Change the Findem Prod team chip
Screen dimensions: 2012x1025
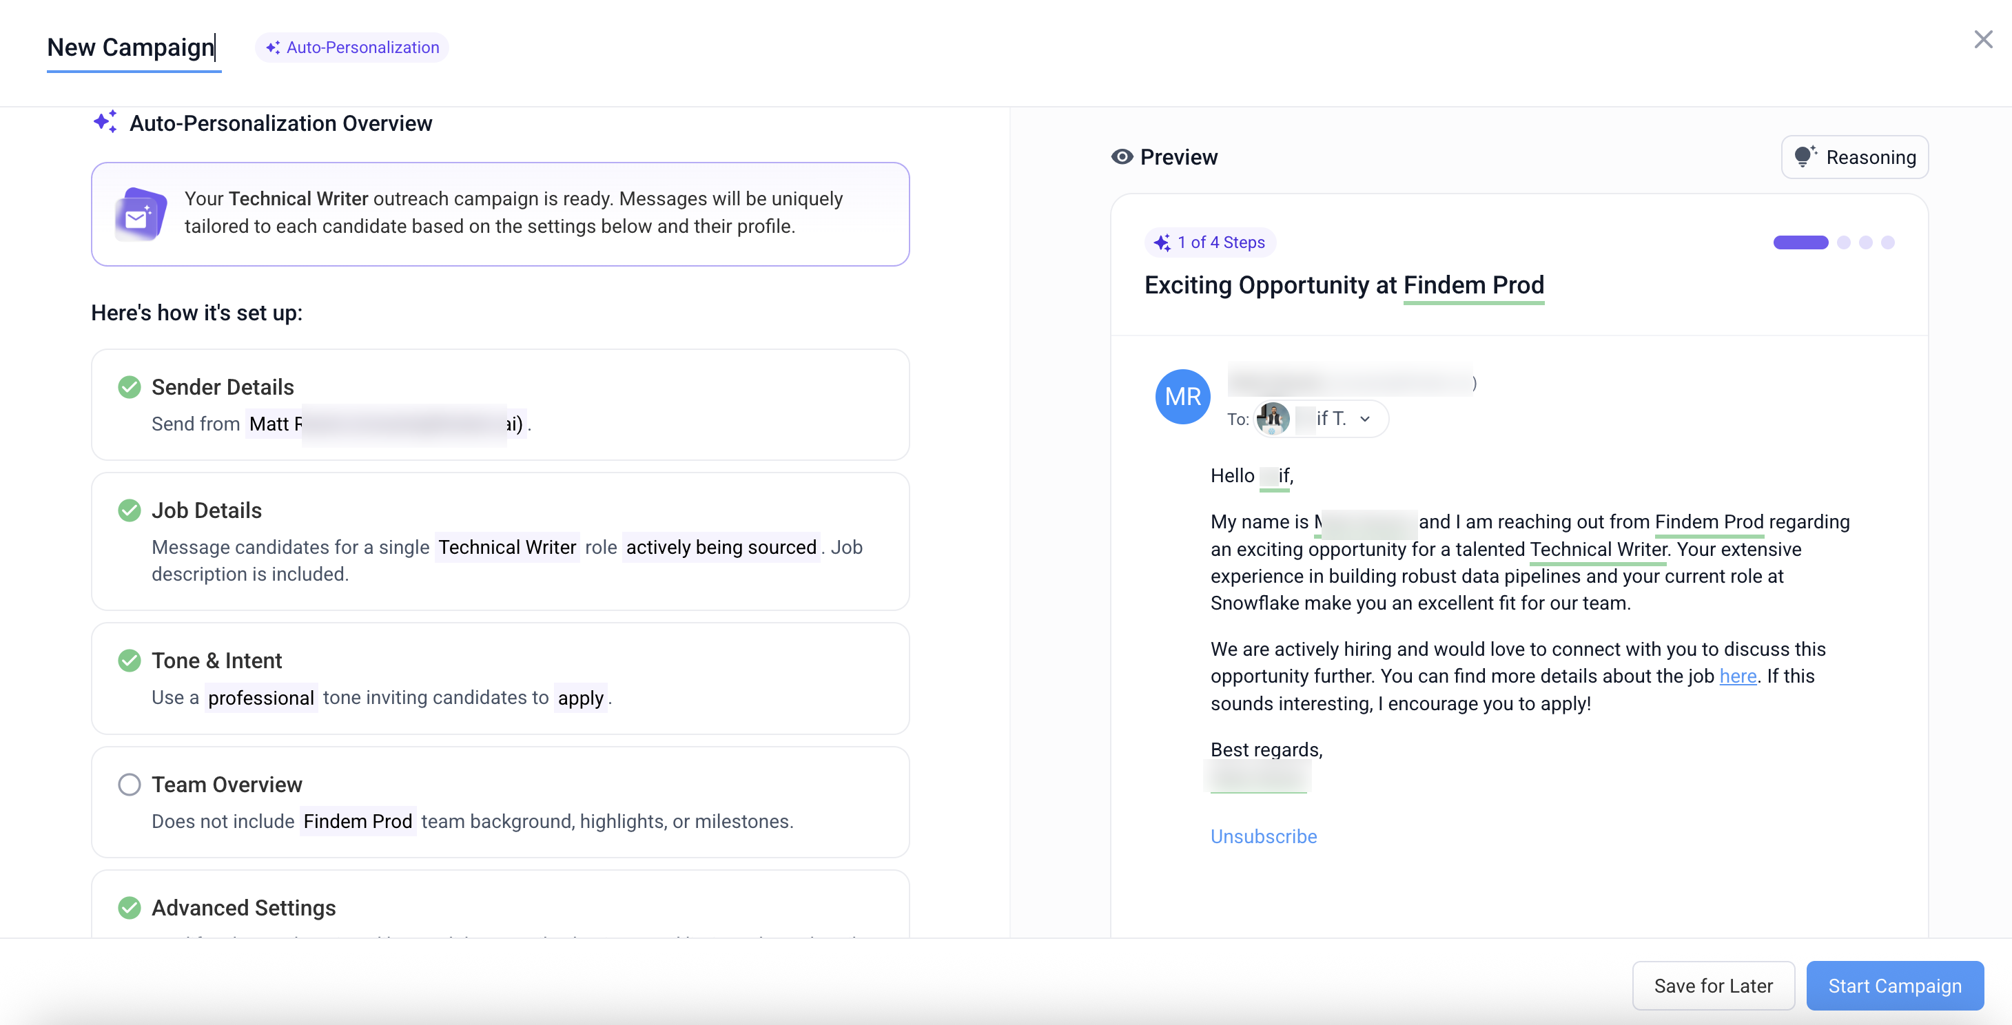[358, 821]
